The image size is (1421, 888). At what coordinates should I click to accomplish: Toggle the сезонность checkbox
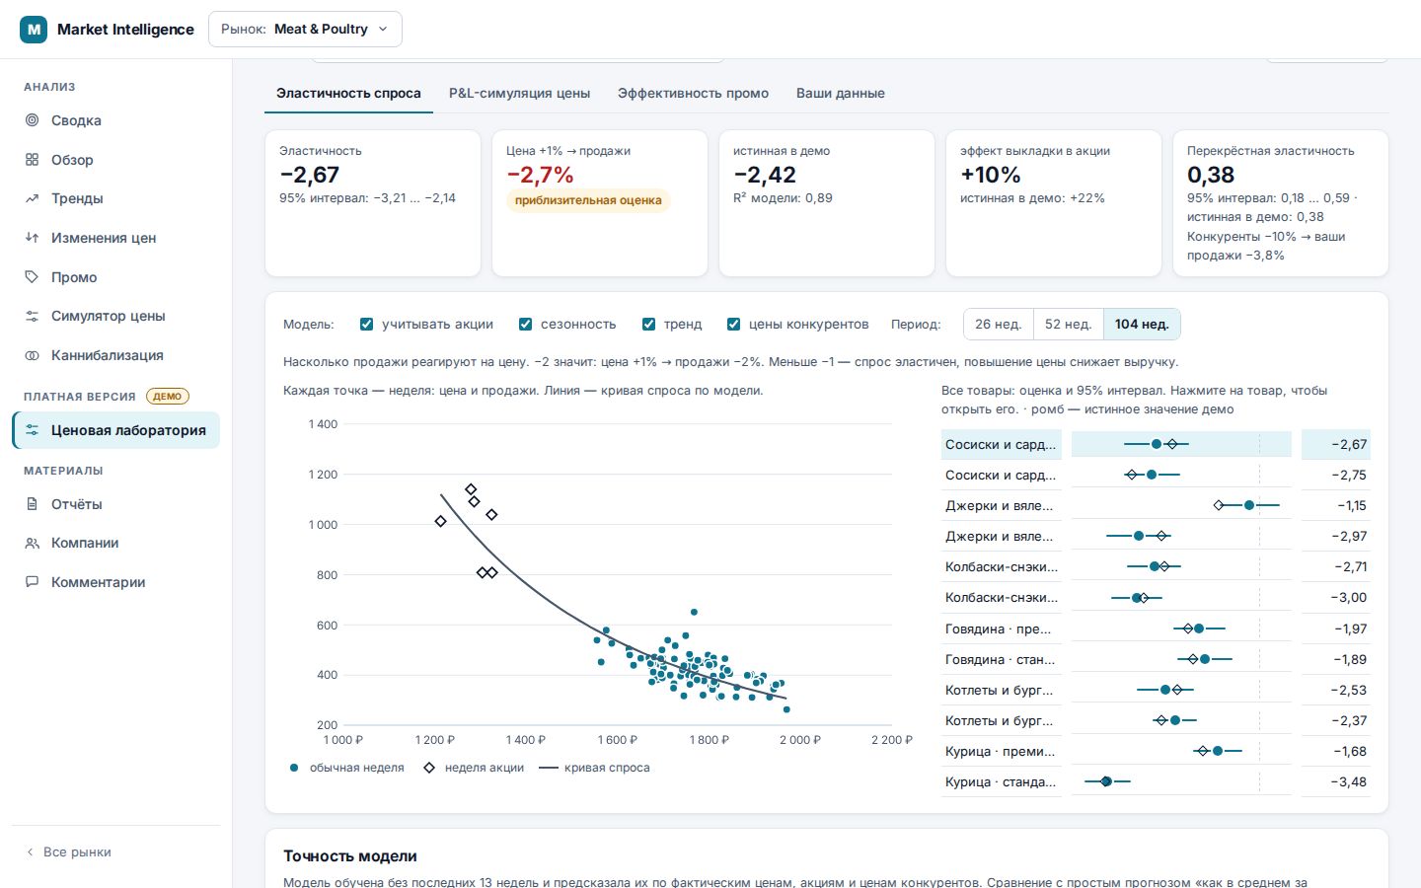coord(526,324)
